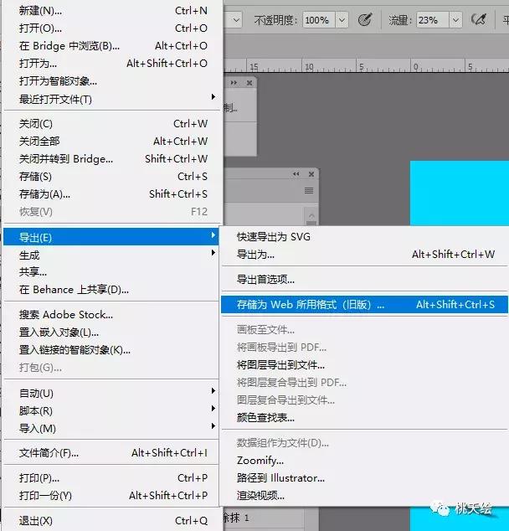The height and width of the screenshot is (531, 509).
Task: Select 在 Behance 上共享(D)... item
Action: (x=111, y=290)
